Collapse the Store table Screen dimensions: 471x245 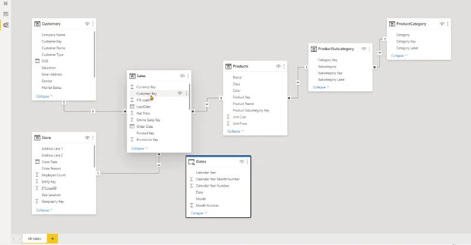[x=45, y=210]
